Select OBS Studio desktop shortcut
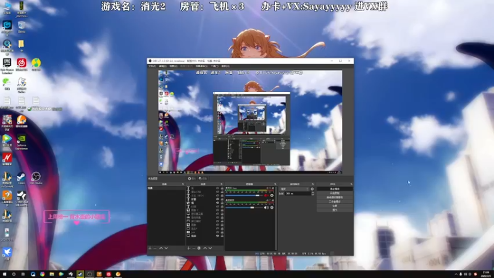This screenshot has width=494, height=278. coord(36,179)
